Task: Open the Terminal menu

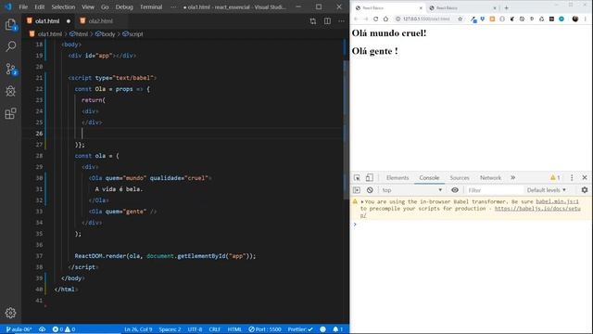Action: [151, 7]
